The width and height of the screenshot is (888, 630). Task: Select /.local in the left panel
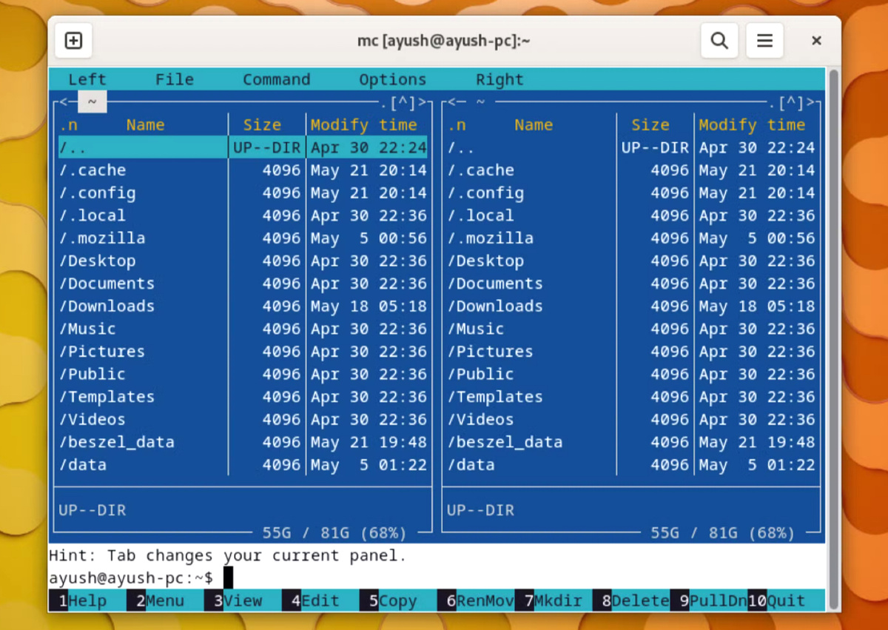point(243,215)
